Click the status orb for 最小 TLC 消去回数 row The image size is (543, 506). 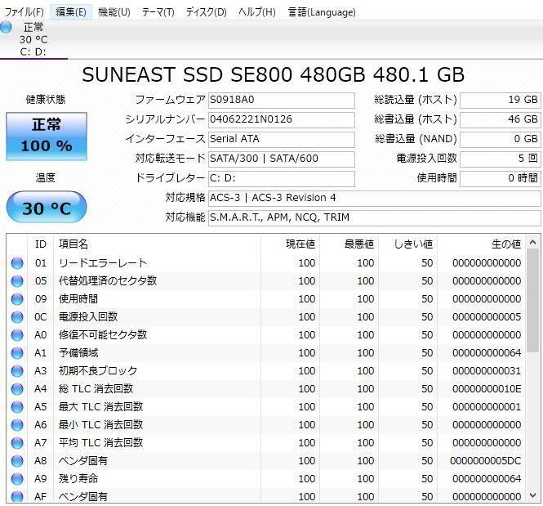point(17,425)
